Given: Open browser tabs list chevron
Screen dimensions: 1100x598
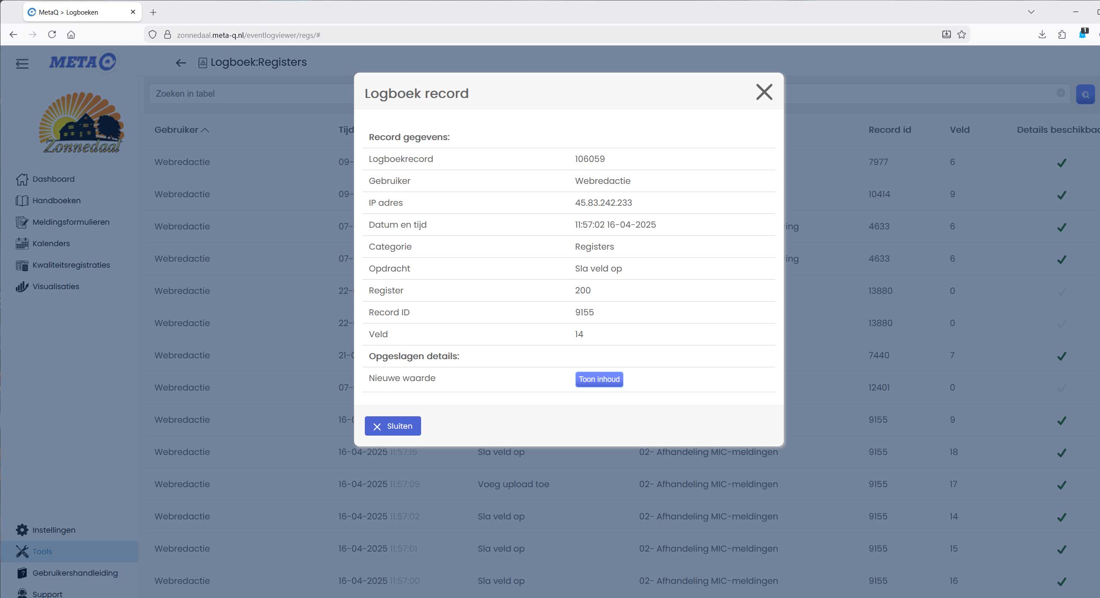Looking at the screenshot, I should (1031, 12).
